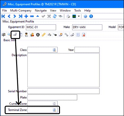
Task: Open dropdown arrow beside monitor icon
Action: point(79,16)
